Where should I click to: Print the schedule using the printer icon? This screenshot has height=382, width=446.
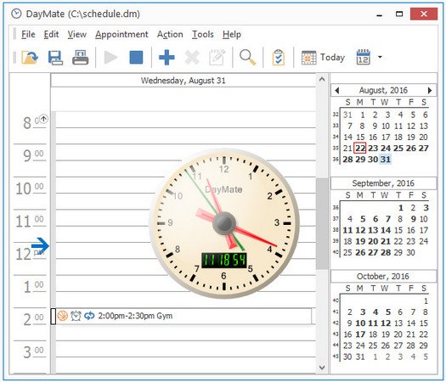tap(80, 58)
